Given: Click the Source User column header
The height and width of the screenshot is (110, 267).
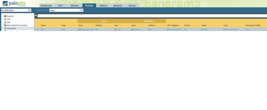Looking at the screenshot, I should pos(116,26).
